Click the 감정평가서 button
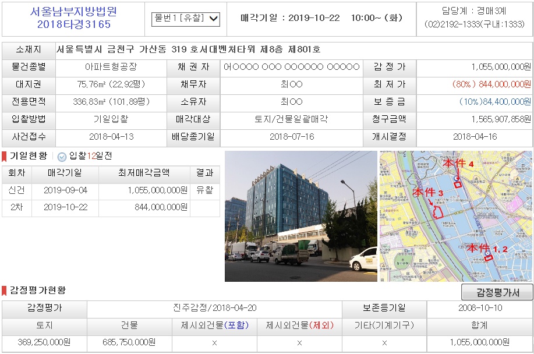 pyautogui.click(x=497, y=292)
